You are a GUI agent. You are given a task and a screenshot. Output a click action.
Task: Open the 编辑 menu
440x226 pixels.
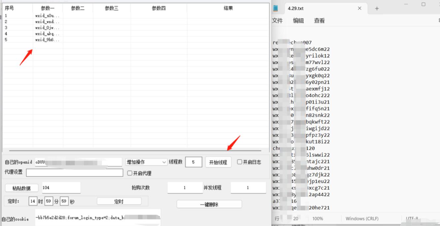point(298,21)
